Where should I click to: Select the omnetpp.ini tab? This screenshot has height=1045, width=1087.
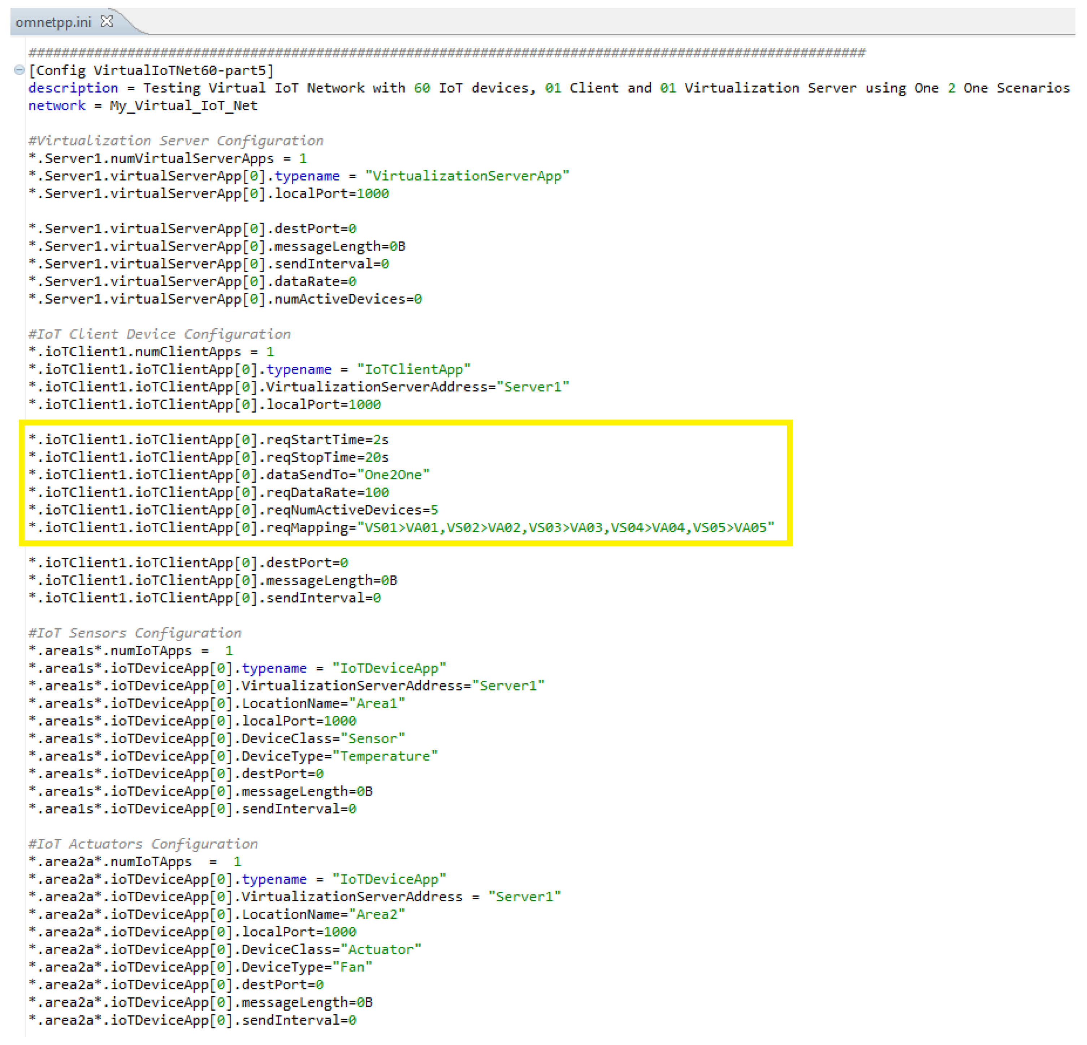tap(54, 22)
